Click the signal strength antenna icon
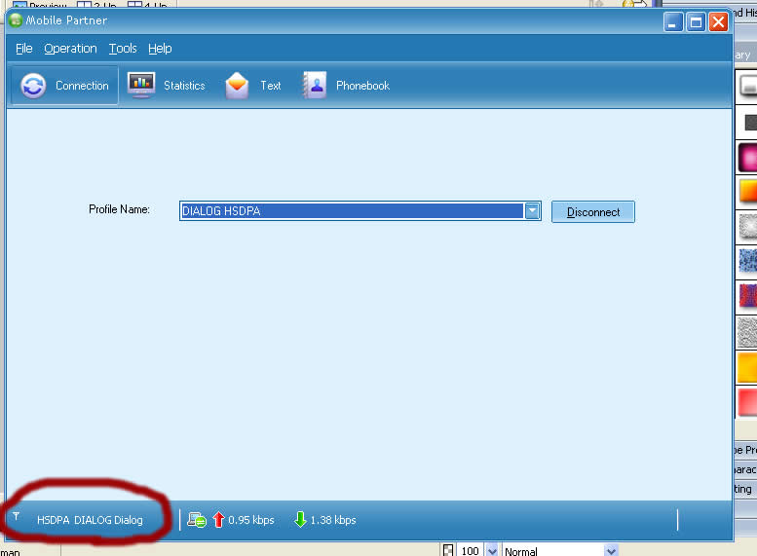 (x=16, y=516)
